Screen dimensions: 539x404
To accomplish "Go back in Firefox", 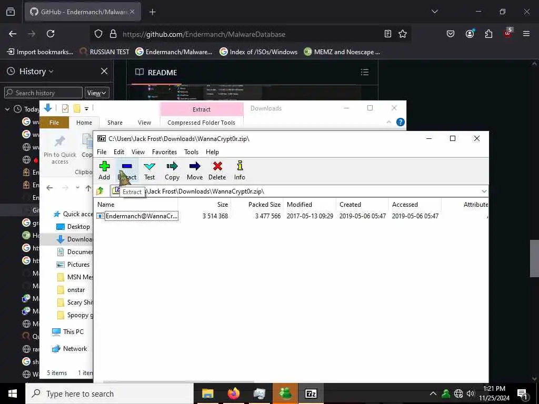I will click(x=13, y=34).
